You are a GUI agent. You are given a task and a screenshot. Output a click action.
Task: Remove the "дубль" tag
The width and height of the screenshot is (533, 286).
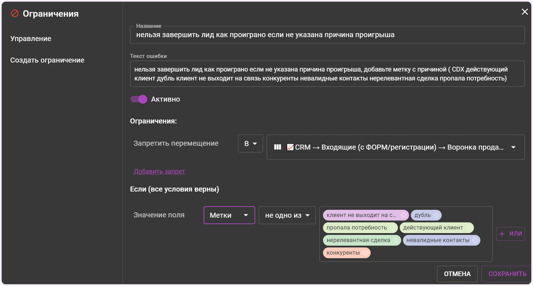tap(436, 215)
